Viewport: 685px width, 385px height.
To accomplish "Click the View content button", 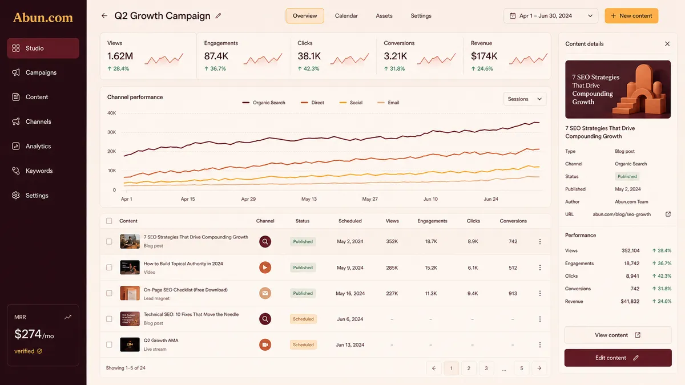I will [x=618, y=335].
